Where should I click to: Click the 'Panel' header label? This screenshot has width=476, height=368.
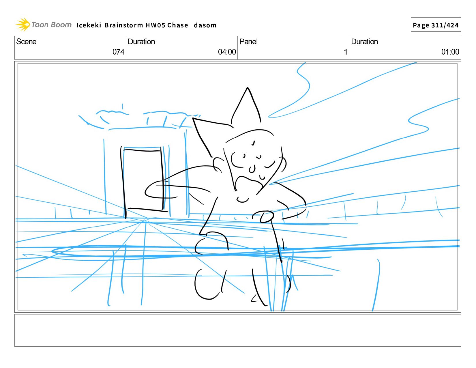click(x=248, y=42)
